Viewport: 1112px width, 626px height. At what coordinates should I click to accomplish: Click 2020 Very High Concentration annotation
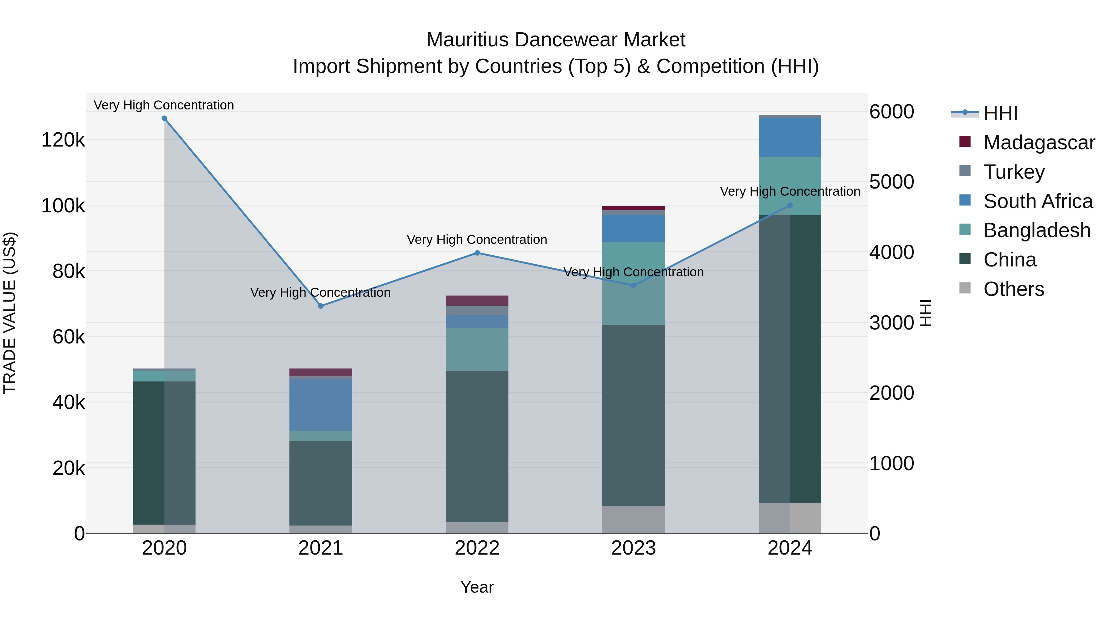tap(164, 105)
